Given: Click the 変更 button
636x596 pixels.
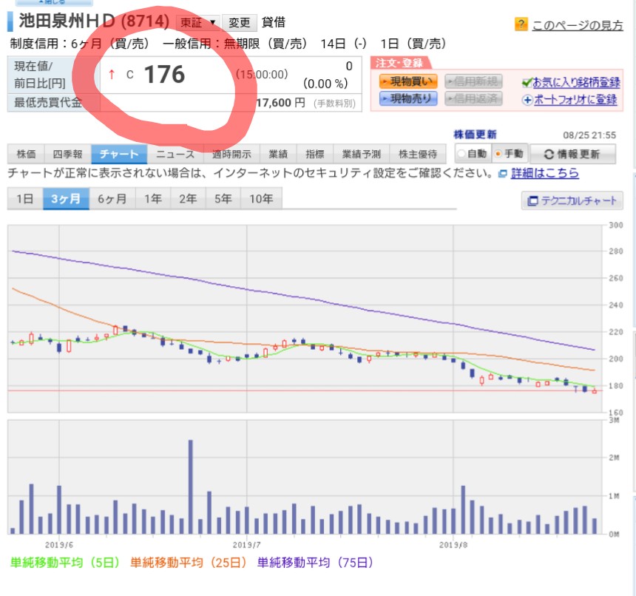Looking at the screenshot, I should 240,22.
